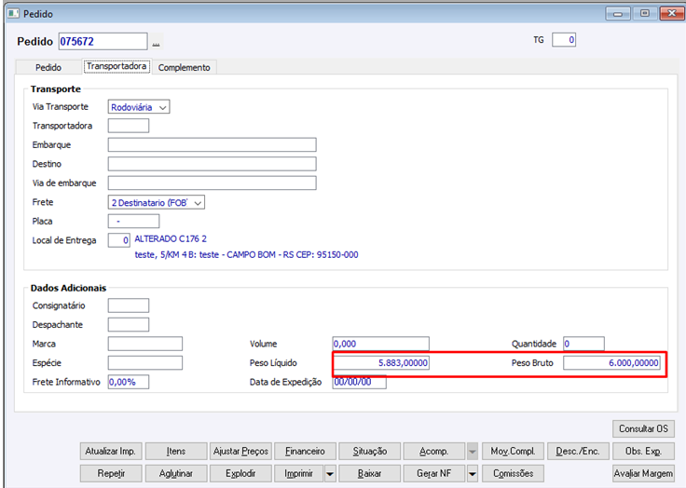The height and width of the screenshot is (488, 686).
Task: Click the Baixar button
Action: tap(370, 473)
